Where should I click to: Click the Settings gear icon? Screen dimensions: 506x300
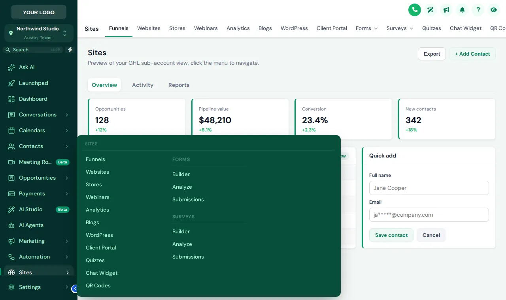click(11, 287)
